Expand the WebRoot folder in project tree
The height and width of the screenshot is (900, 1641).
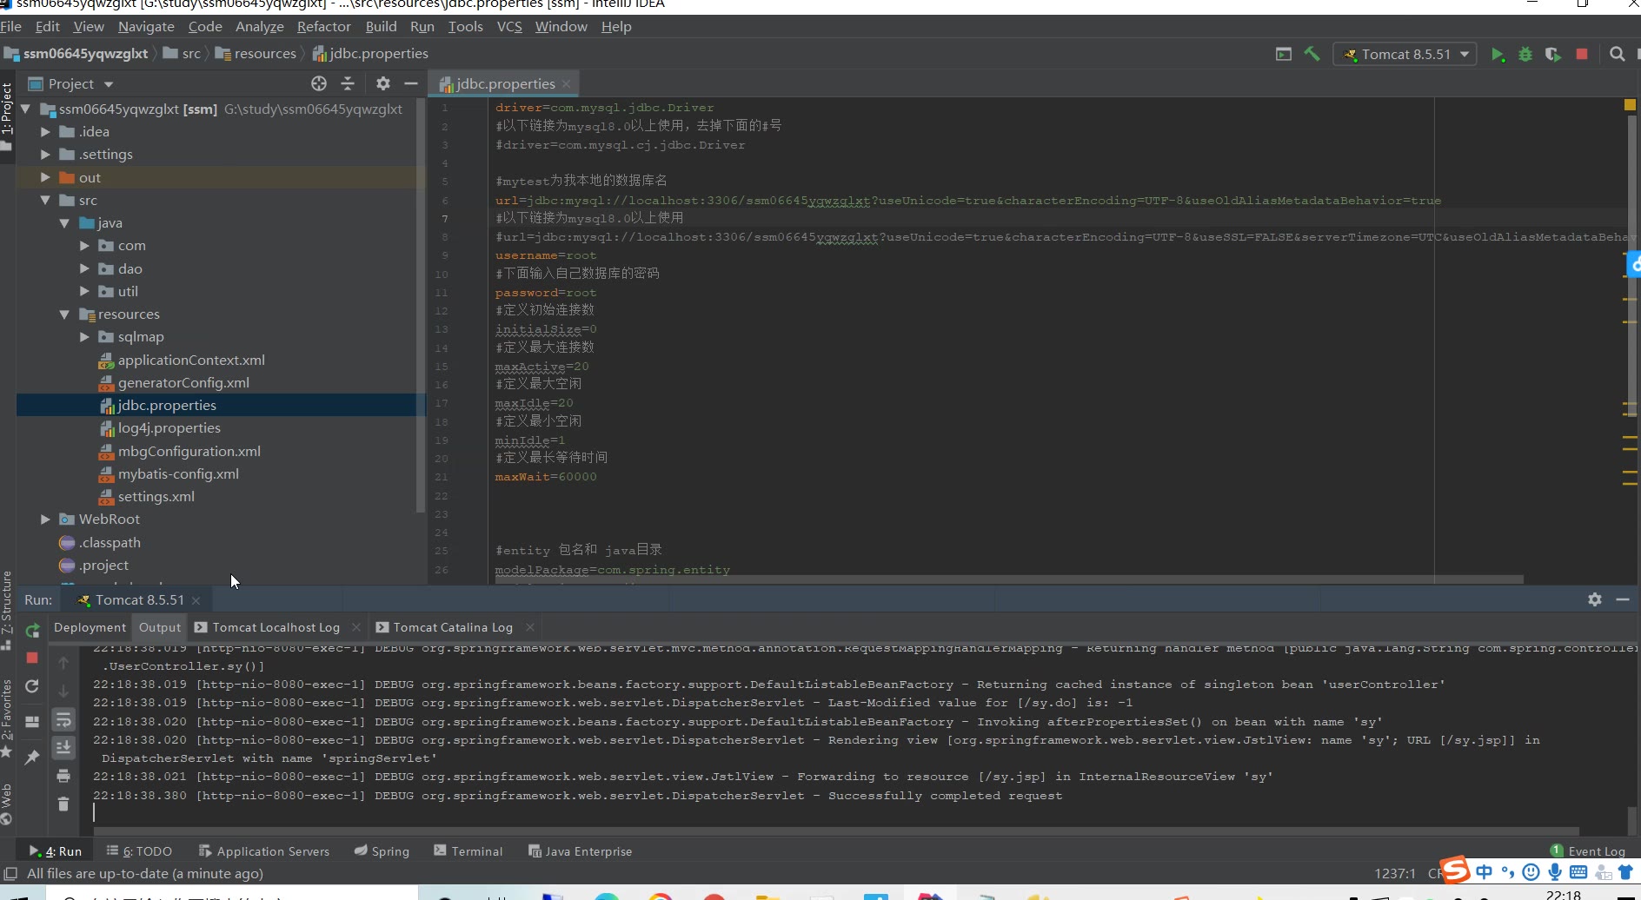click(45, 519)
